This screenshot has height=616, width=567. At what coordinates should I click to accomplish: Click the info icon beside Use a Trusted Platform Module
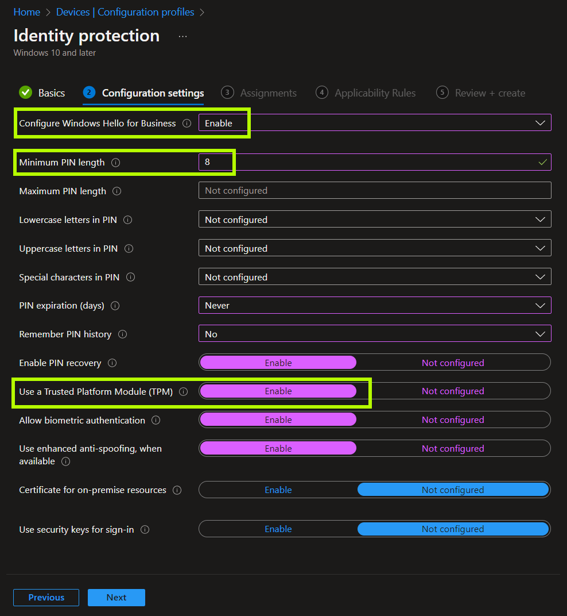(184, 391)
